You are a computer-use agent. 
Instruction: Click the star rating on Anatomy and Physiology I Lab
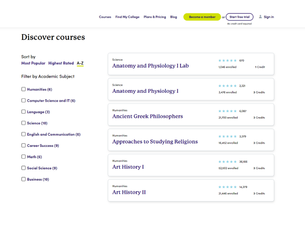coord(228,60)
